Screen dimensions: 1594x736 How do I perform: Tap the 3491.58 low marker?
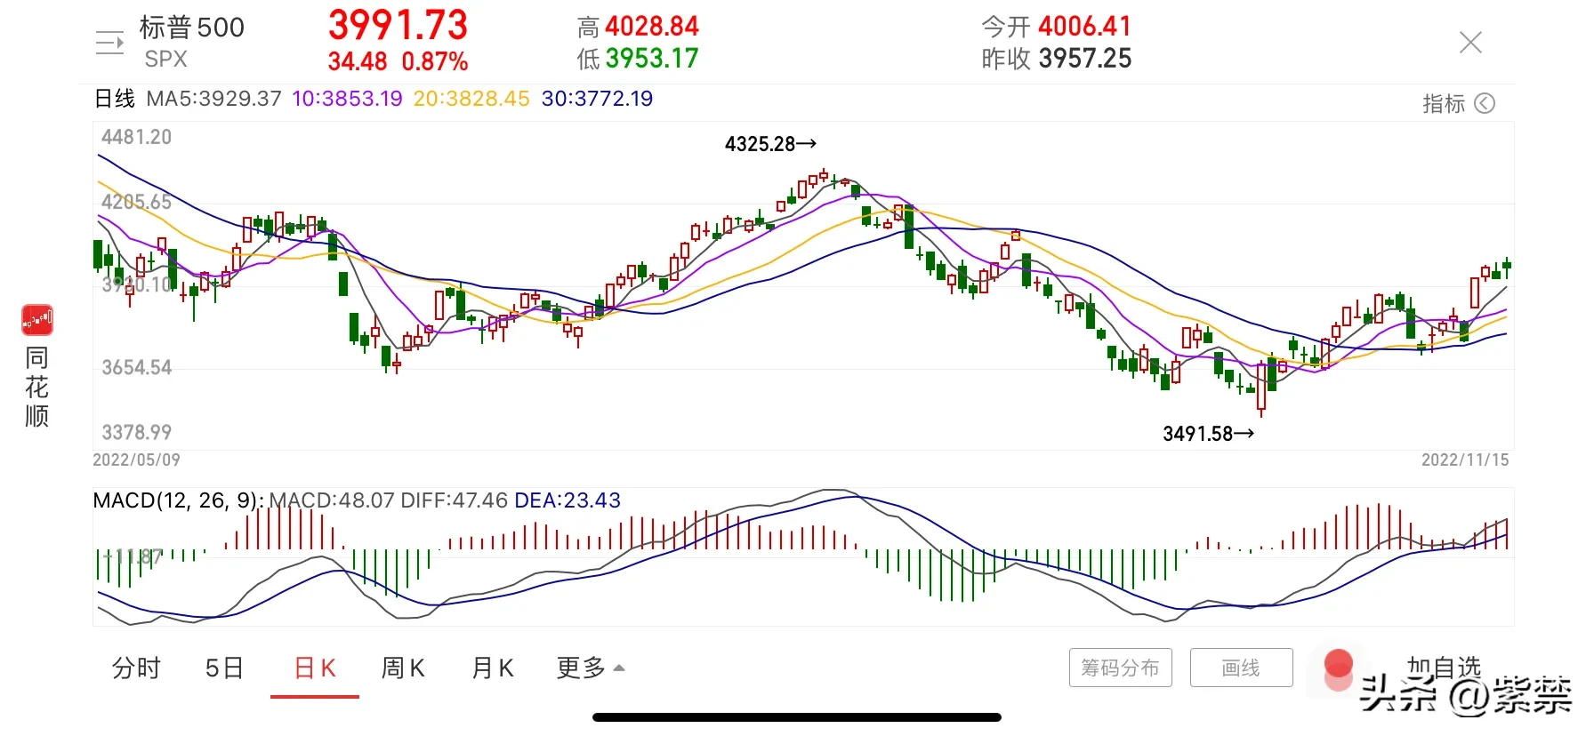tap(1209, 434)
